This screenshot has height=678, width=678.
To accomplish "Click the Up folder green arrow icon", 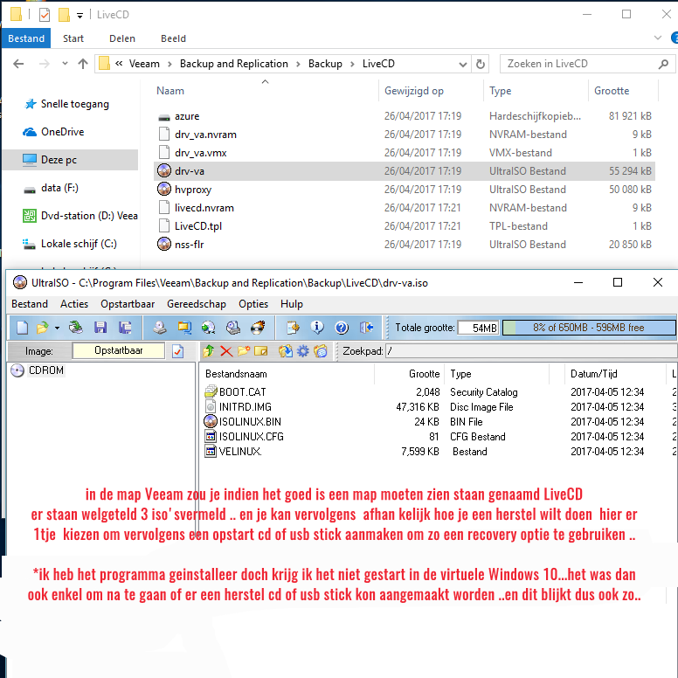I will [x=208, y=351].
